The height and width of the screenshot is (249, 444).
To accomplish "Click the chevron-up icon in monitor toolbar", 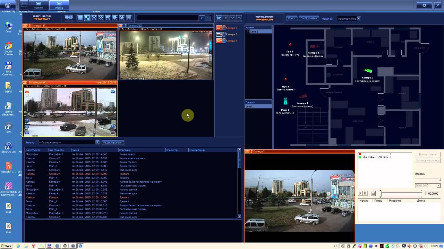I will pos(239,18).
